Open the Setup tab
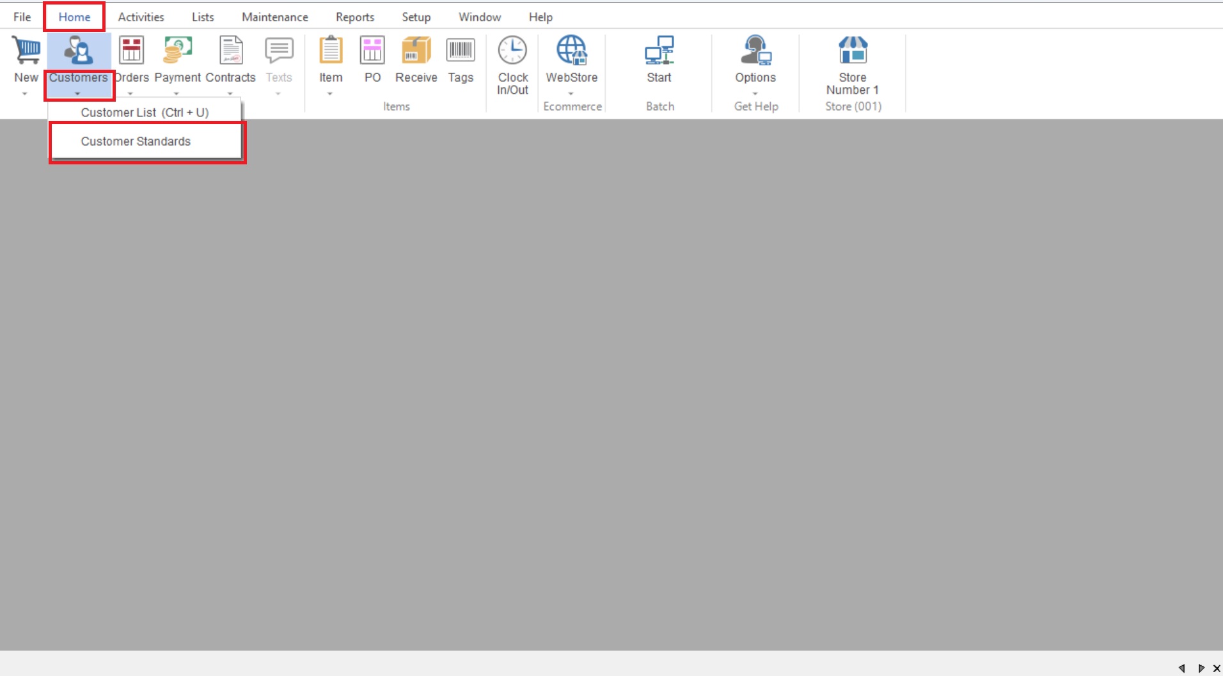Viewport: 1223px width, 676px height. click(x=416, y=17)
